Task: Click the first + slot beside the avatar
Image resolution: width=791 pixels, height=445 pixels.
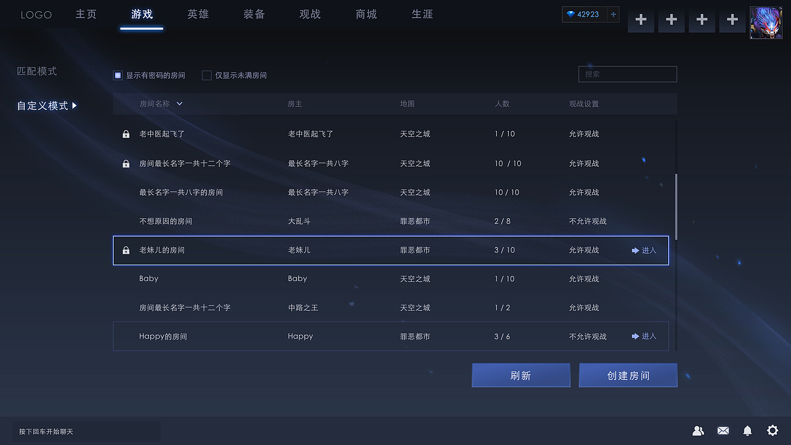Action: point(641,20)
